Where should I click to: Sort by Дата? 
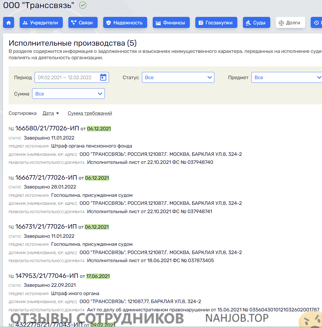coord(48,113)
